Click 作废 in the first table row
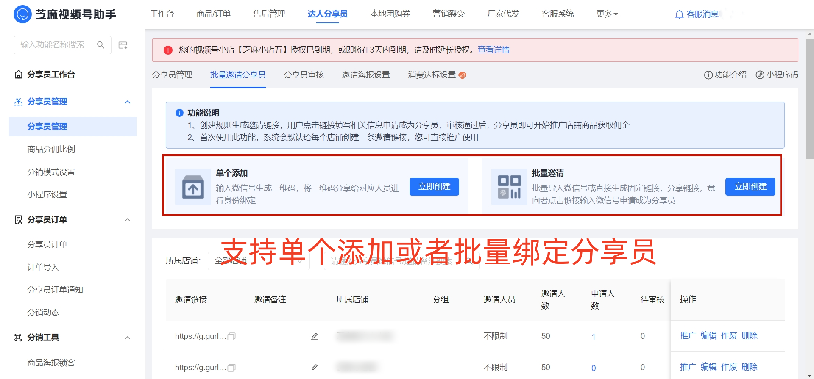The width and height of the screenshot is (814, 379). coord(729,336)
